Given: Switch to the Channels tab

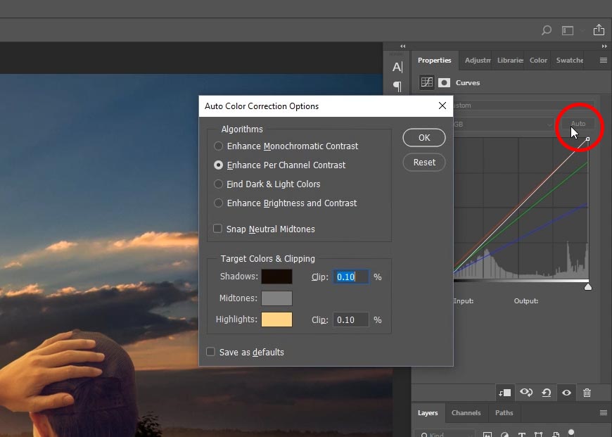Looking at the screenshot, I should point(466,413).
